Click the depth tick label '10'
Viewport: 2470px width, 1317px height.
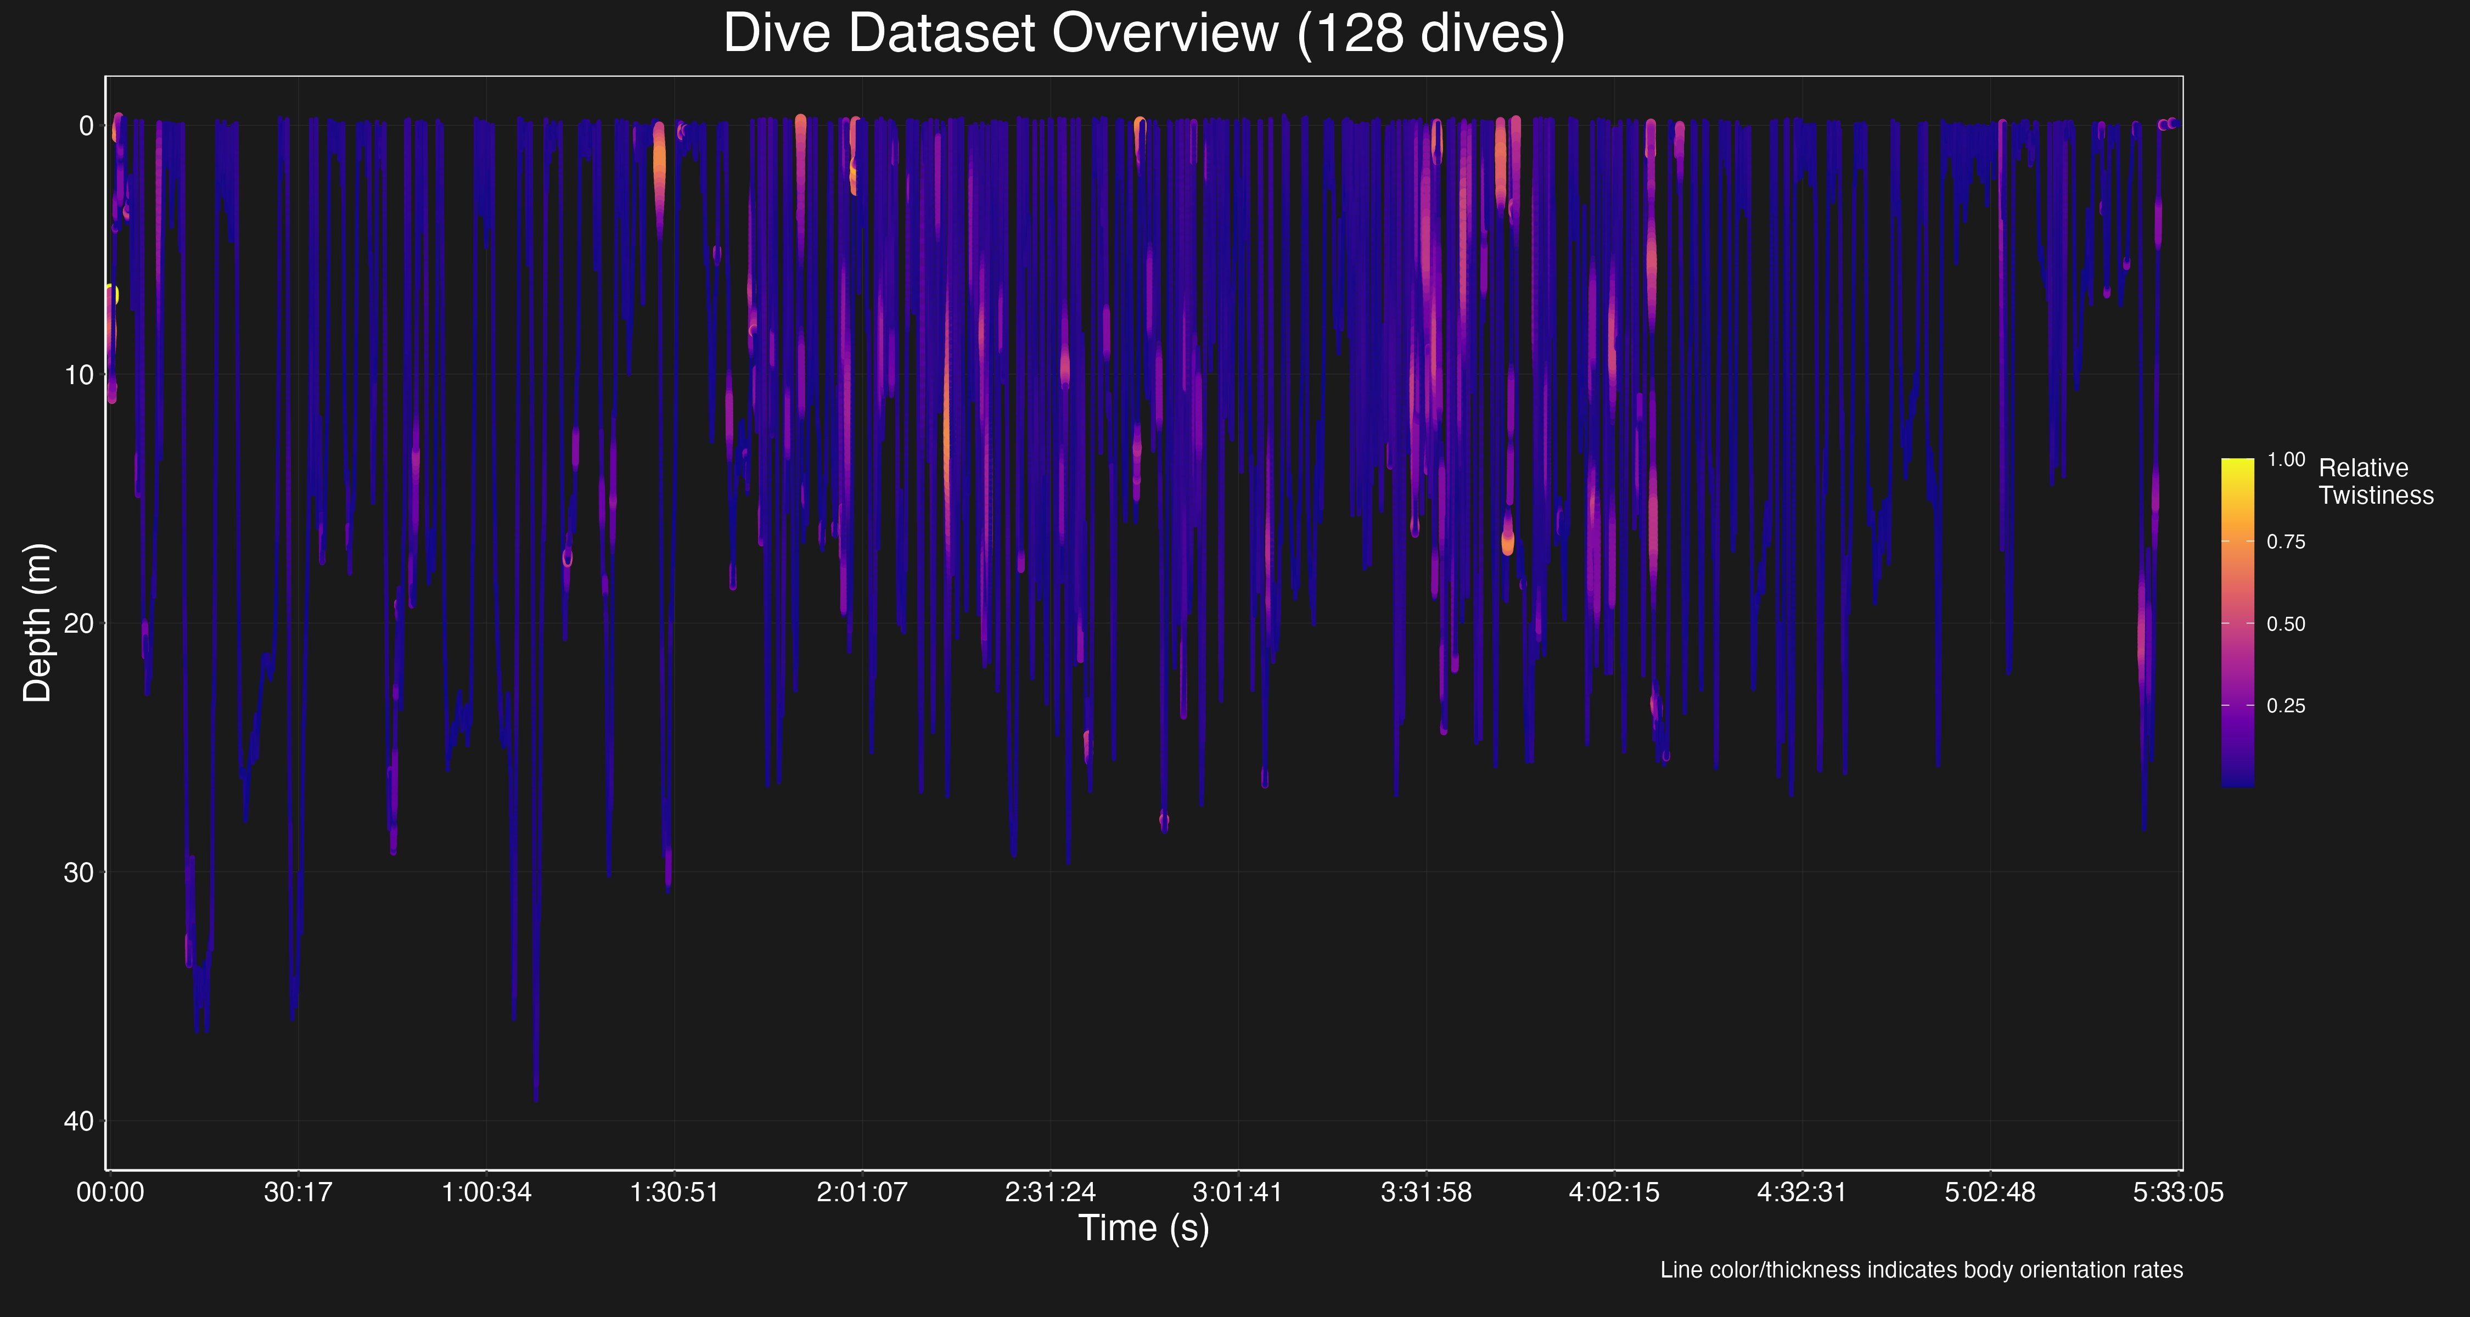click(x=78, y=375)
